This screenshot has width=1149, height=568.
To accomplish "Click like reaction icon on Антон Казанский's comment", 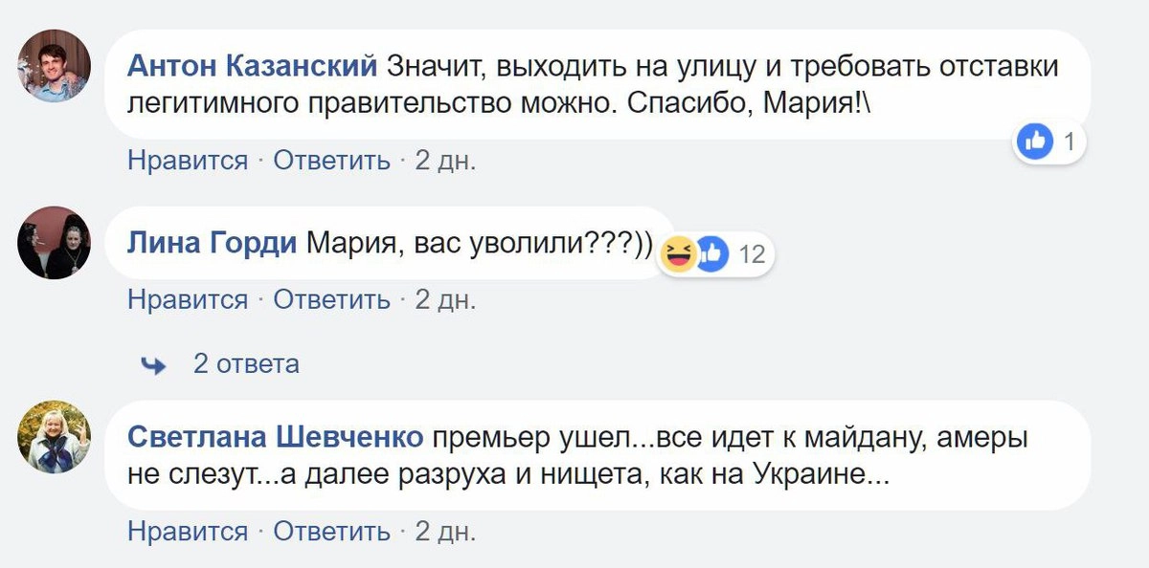I will coord(1034,143).
